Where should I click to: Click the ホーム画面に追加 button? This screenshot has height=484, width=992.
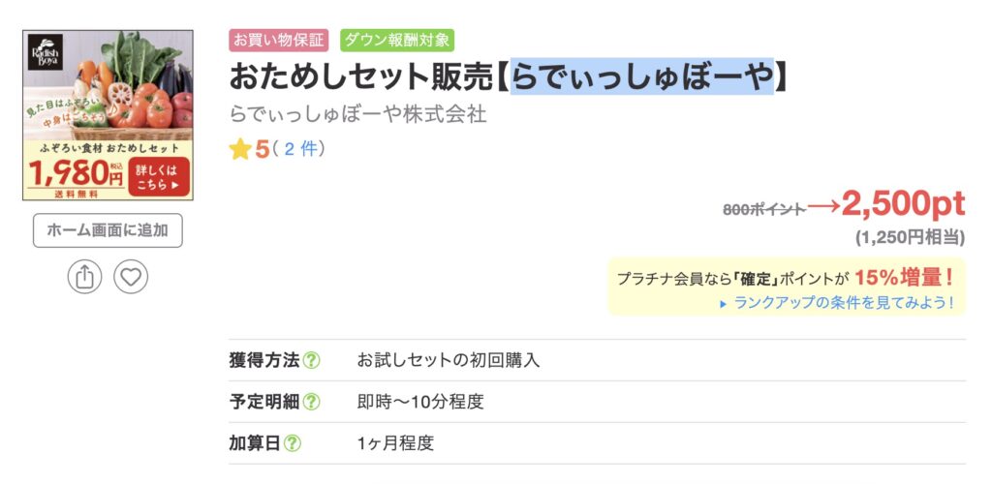pyautogui.click(x=108, y=230)
